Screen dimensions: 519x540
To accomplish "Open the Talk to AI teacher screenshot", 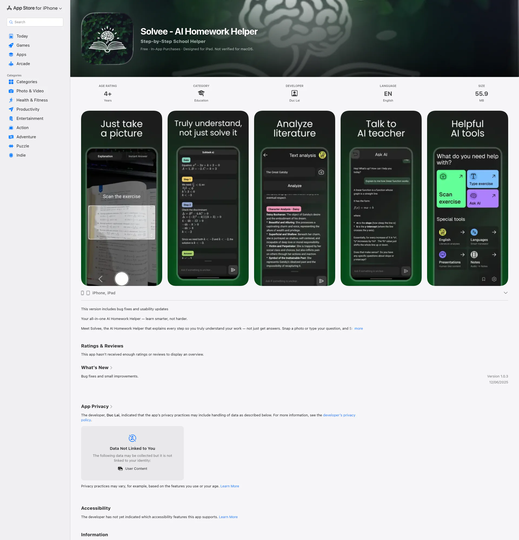I will coord(381,198).
